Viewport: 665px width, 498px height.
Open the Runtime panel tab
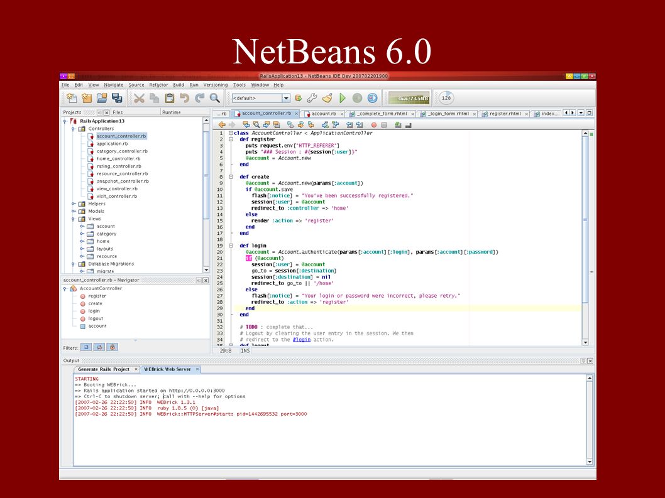coord(172,112)
